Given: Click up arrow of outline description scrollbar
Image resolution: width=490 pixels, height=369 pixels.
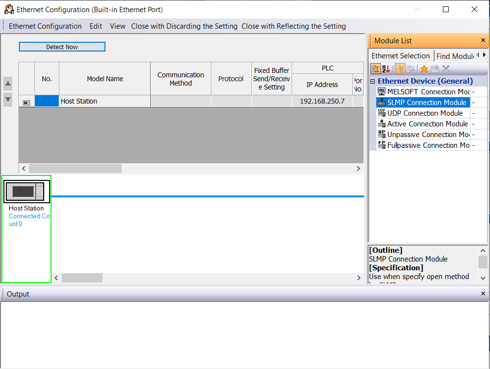Looking at the screenshot, I should [x=483, y=250].
